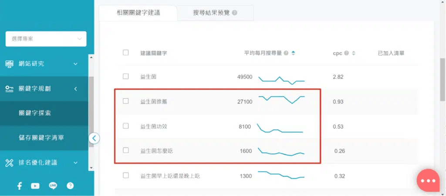
Task: Click the help question mark in sidebar footer
Action: [x=70, y=186]
